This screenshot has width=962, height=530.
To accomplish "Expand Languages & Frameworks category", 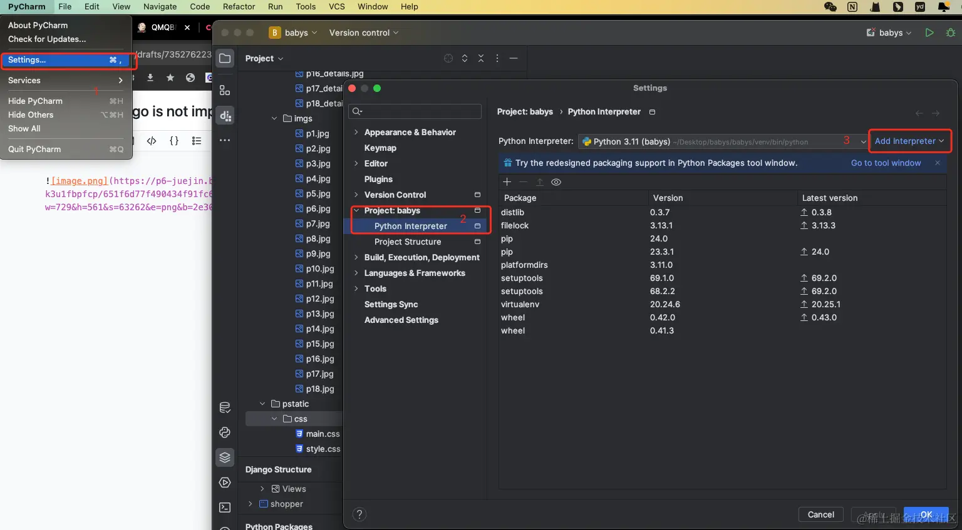I will coord(356,273).
